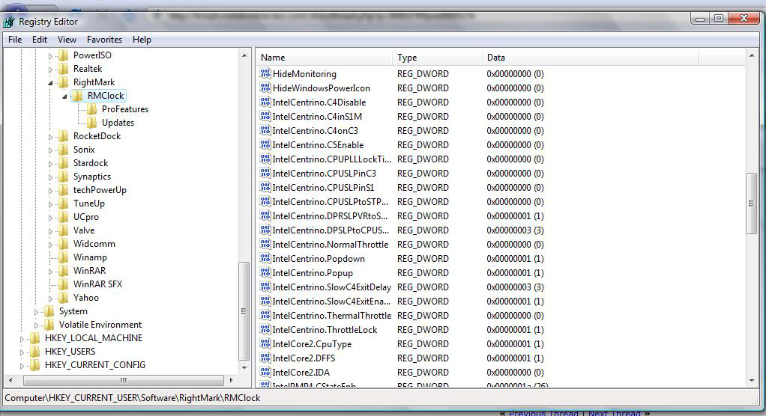Screen dimensions: 766x416
Task: Open the View menu
Action: pyautogui.click(x=67, y=40)
